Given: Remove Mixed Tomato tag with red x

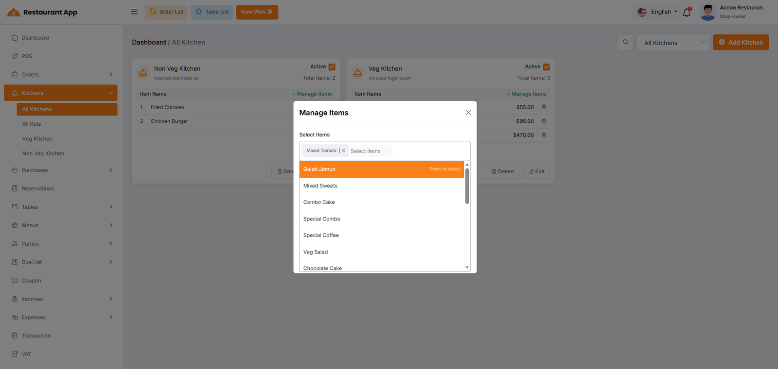Looking at the screenshot, I should pyautogui.click(x=343, y=151).
